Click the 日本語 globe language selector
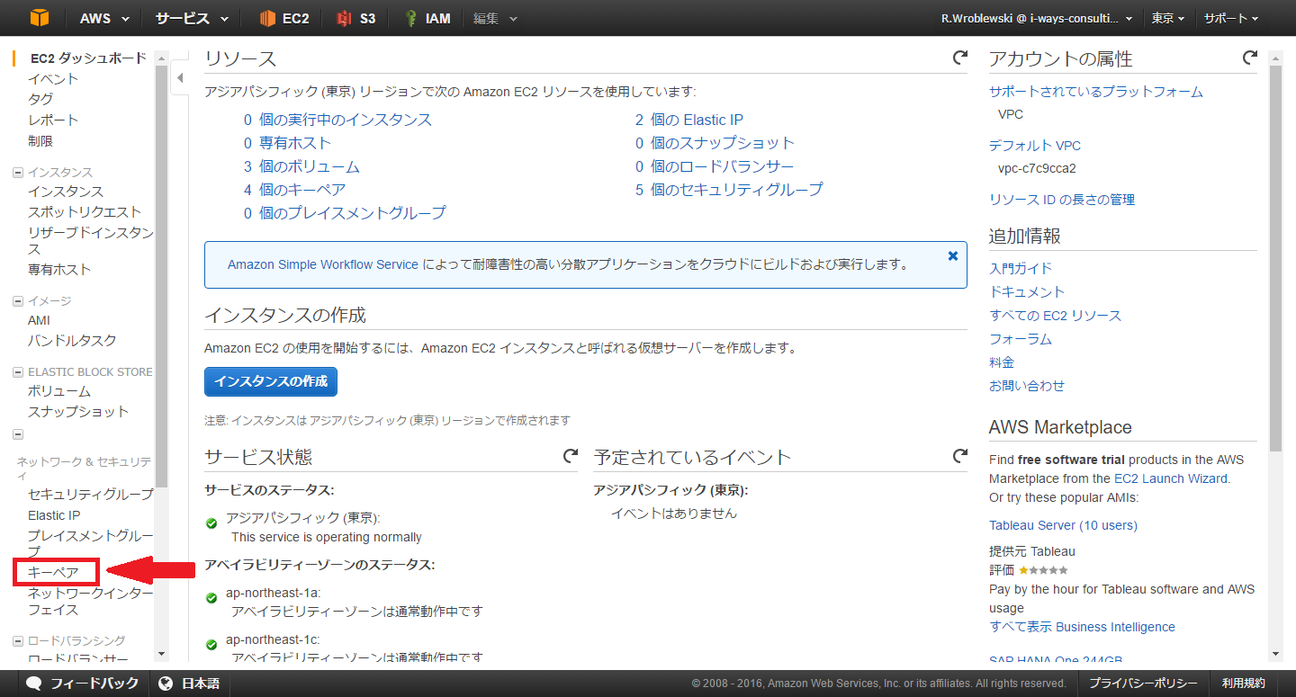This screenshot has width=1296, height=697. [x=189, y=684]
